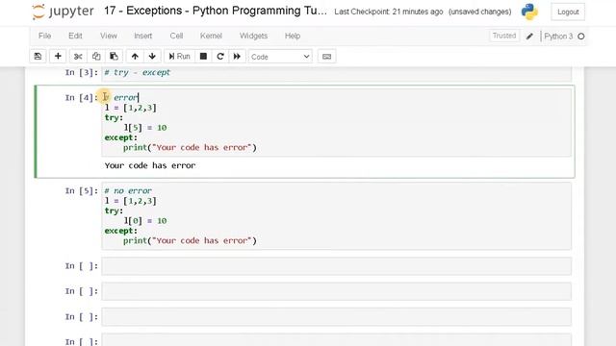
Task: Click the second empty code cell
Action: 336,291
